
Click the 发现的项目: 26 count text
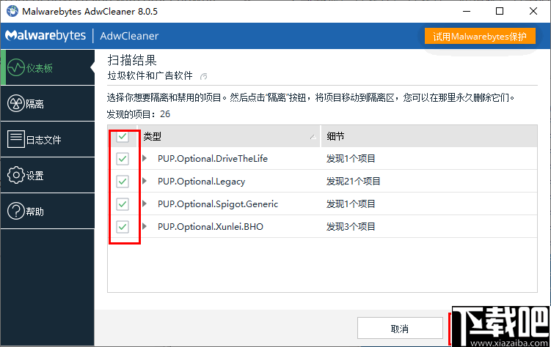(139, 114)
